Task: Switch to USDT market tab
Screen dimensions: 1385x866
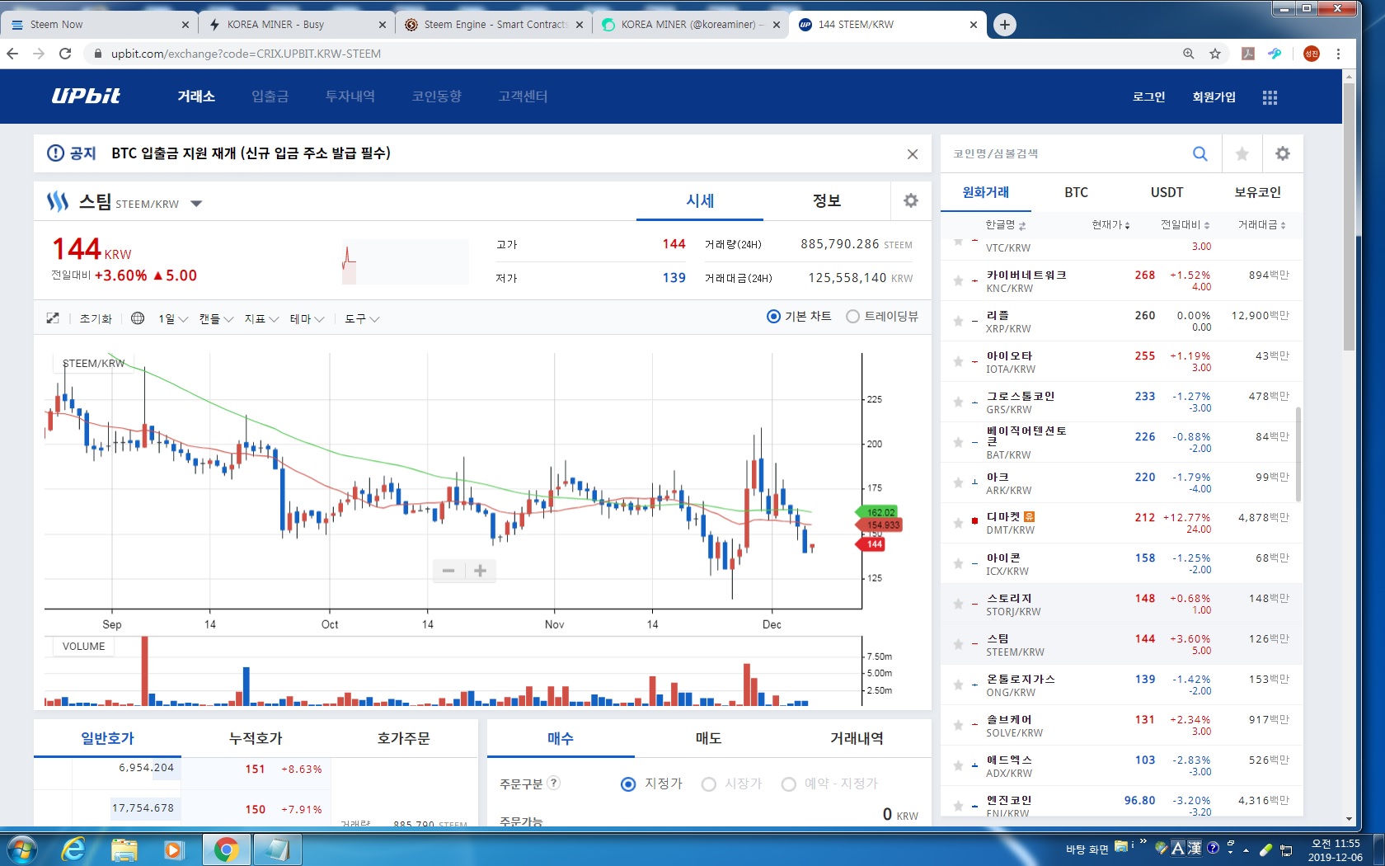Action: point(1167,192)
